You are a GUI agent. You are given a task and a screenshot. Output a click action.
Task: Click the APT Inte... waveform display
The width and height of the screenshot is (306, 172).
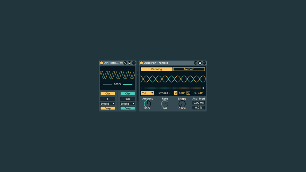tap(118, 75)
